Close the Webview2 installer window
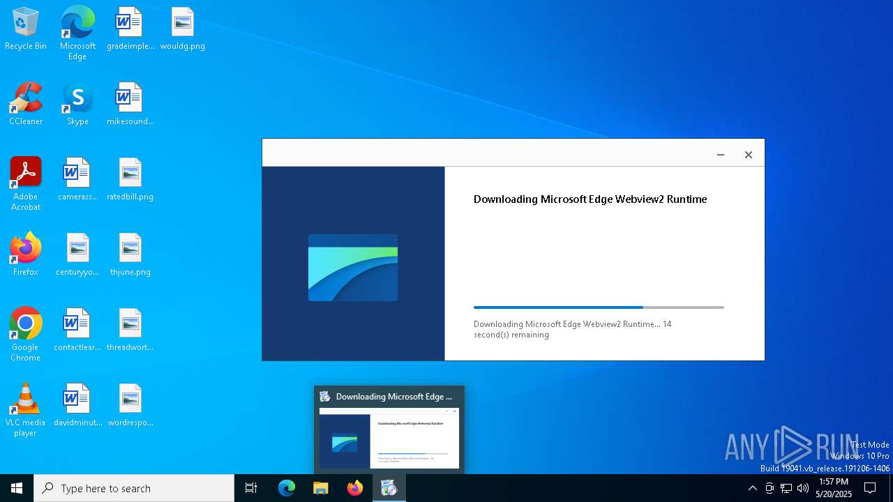893x502 pixels. pos(749,155)
